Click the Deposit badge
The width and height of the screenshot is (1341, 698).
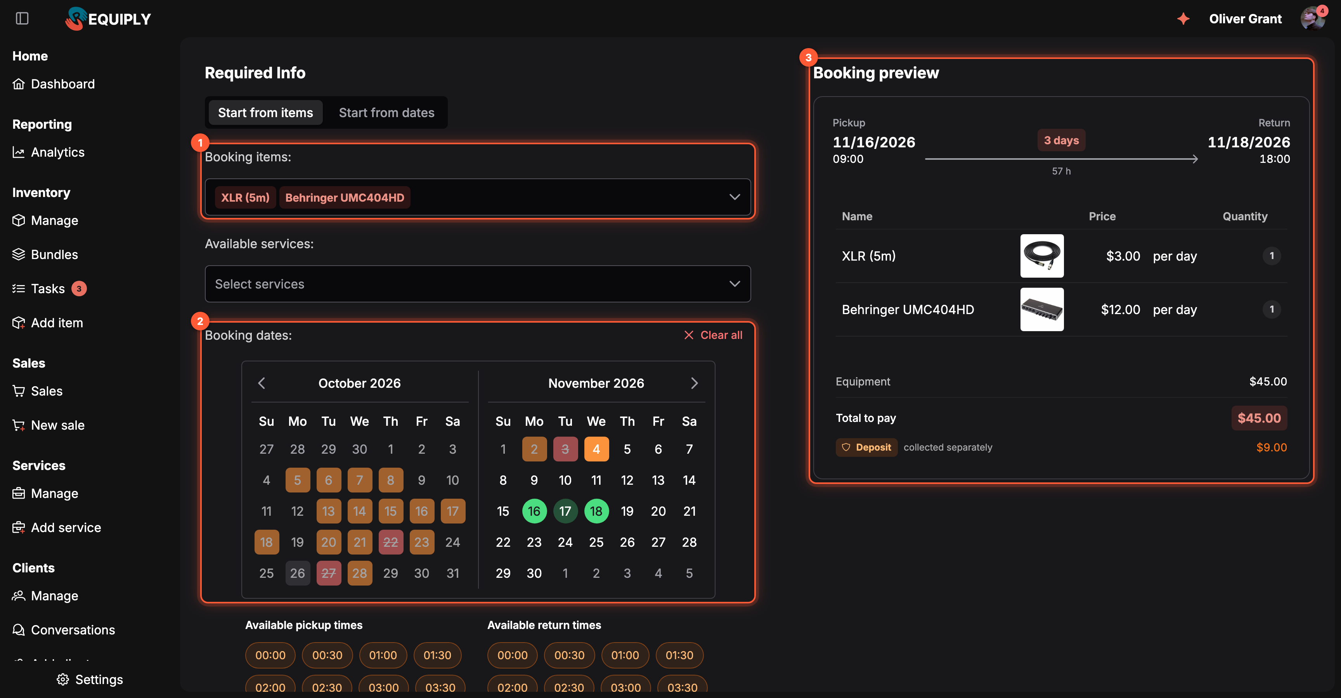pyautogui.click(x=866, y=447)
